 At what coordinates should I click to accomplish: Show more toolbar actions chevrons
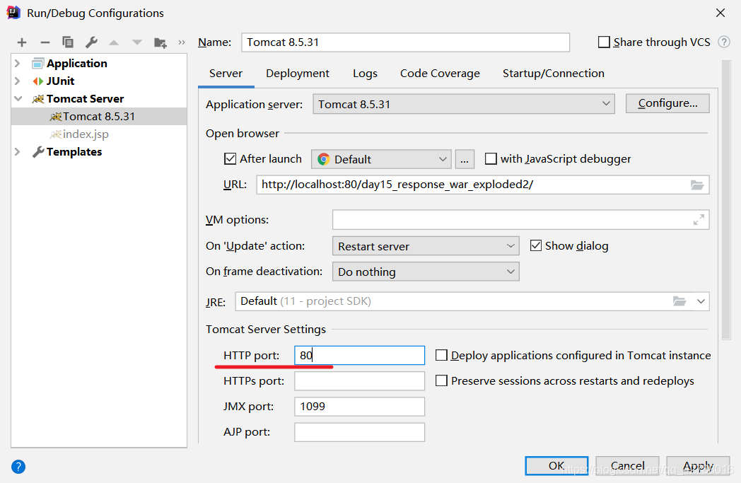(182, 42)
